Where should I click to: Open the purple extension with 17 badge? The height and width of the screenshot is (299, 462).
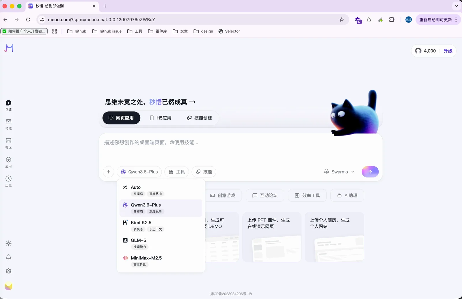[x=358, y=20]
